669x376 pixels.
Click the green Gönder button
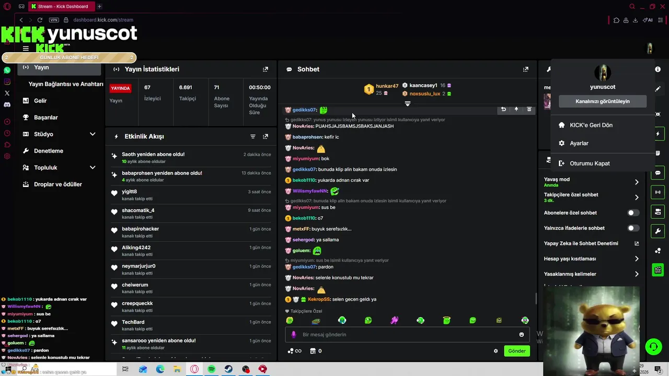(517, 351)
